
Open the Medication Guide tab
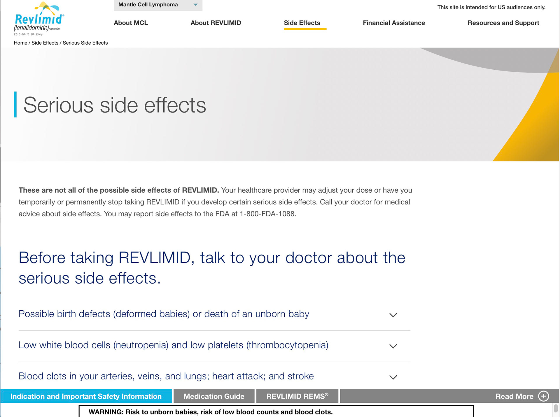(x=214, y=396)
